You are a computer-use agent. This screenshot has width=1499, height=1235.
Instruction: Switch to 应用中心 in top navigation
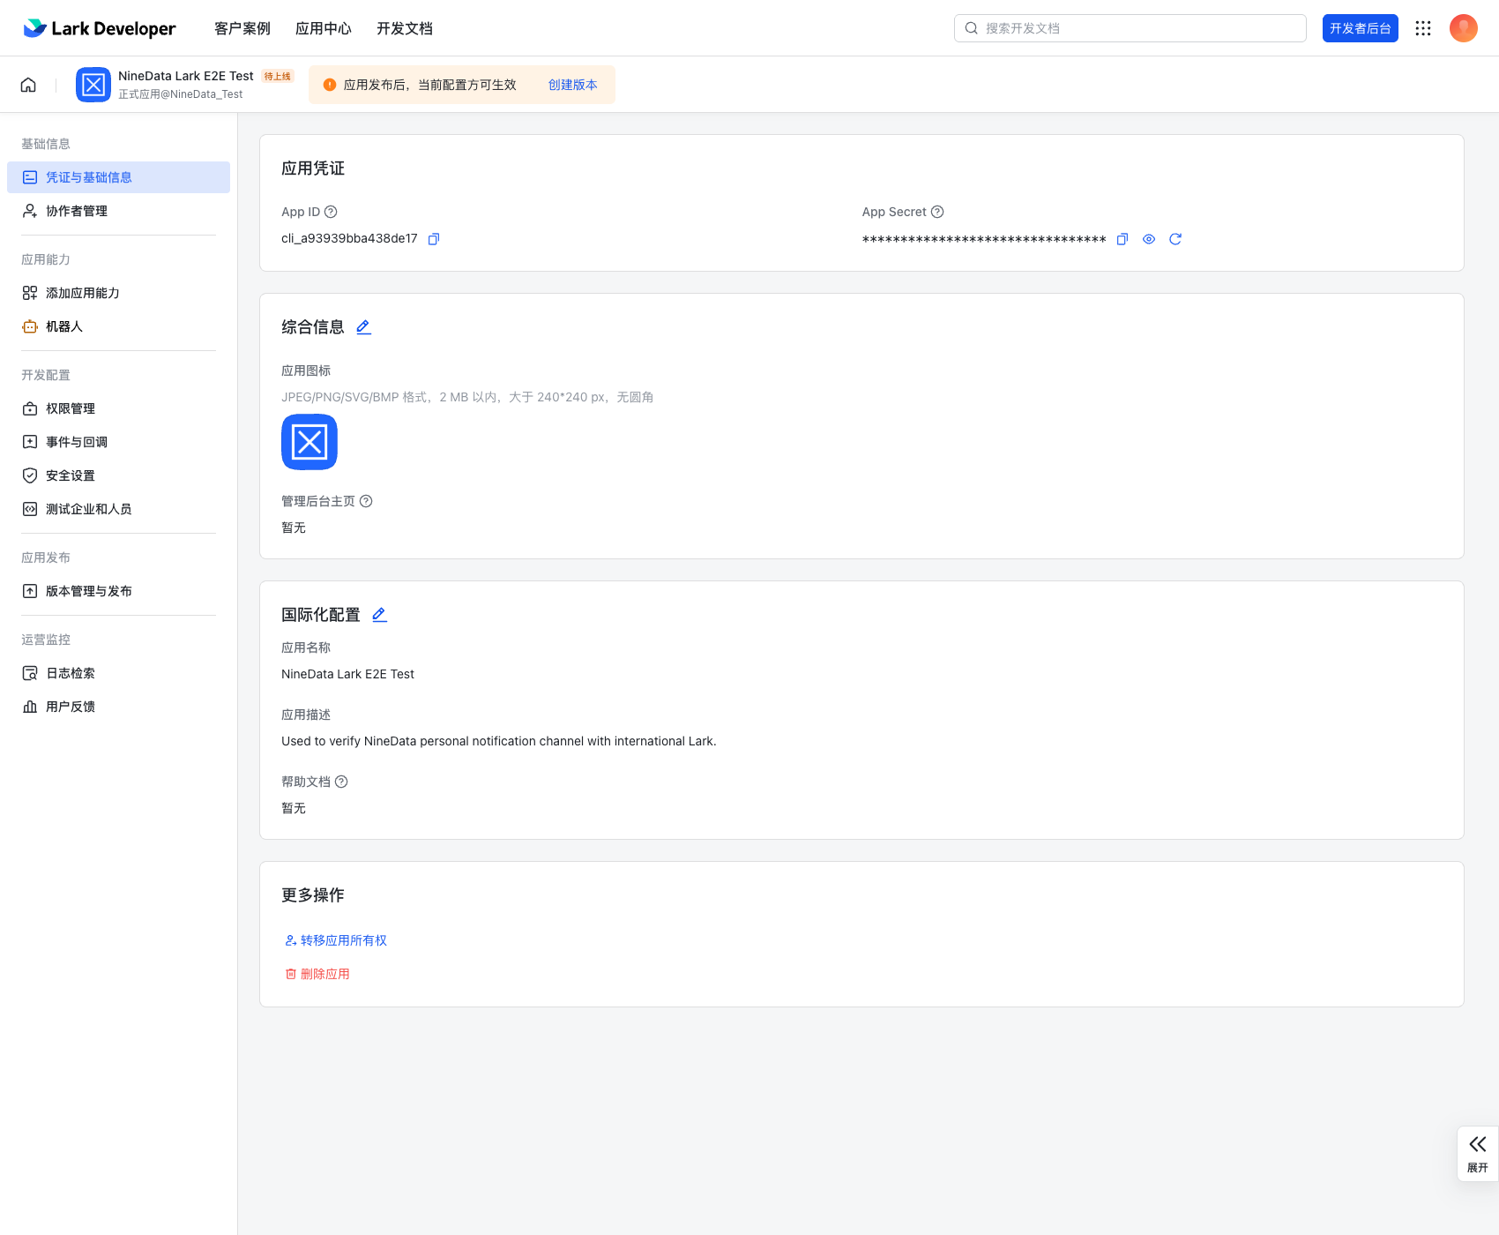324,28
